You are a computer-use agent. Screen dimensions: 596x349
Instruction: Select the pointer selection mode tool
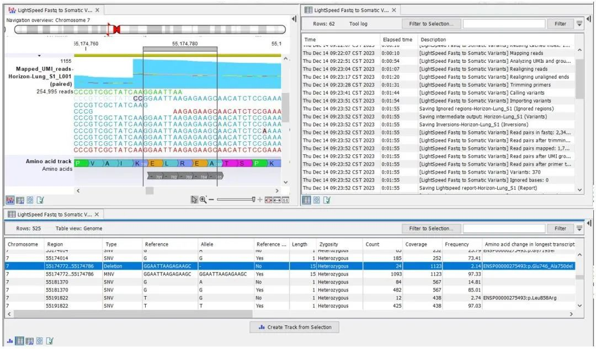coord(194,200)
